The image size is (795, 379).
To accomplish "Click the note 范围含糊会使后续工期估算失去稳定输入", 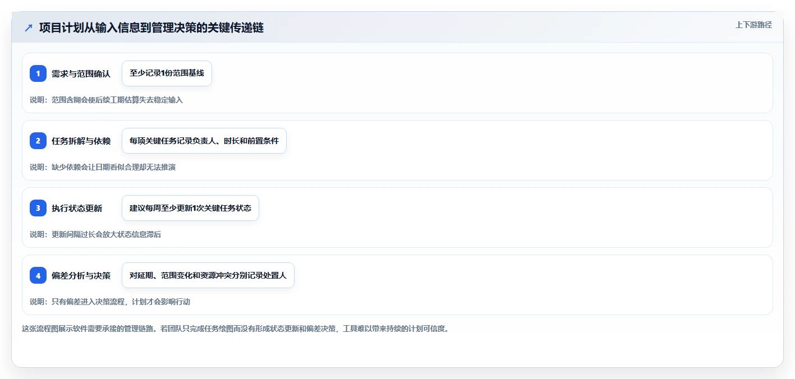I will (x=117, y=100).
